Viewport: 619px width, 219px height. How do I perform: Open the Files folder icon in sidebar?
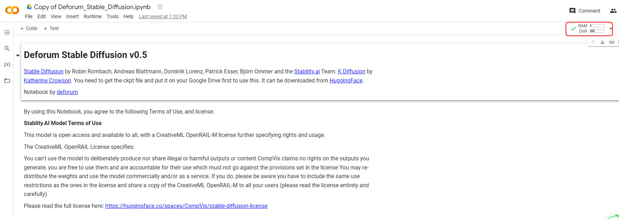[x=7, y=81]
